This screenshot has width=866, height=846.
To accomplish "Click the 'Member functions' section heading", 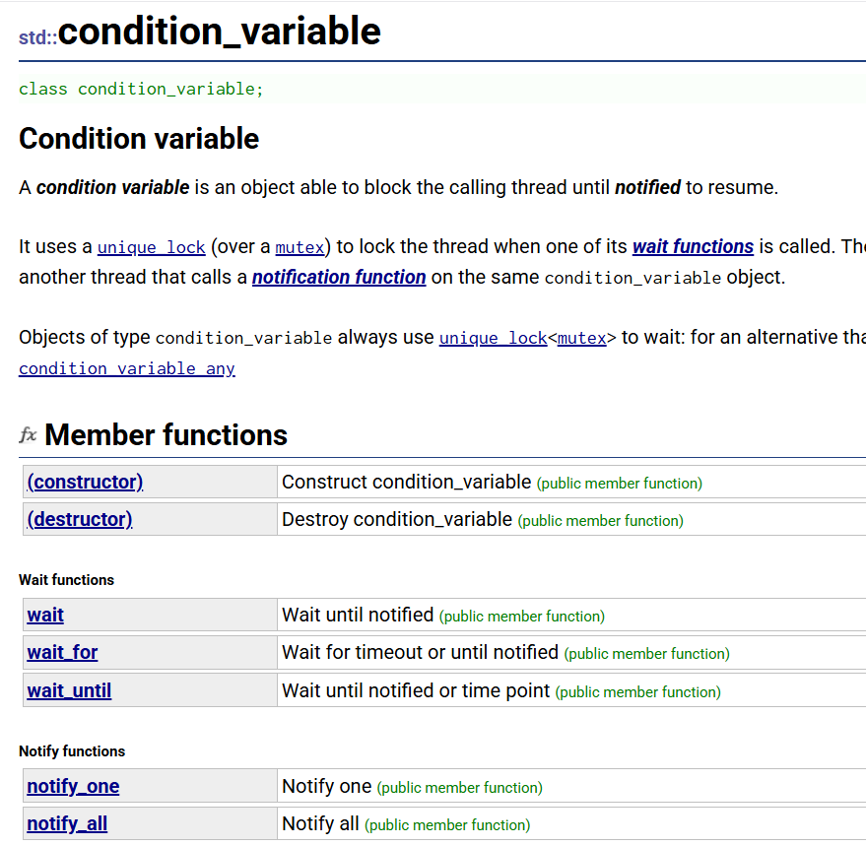I will click(166, 435).
